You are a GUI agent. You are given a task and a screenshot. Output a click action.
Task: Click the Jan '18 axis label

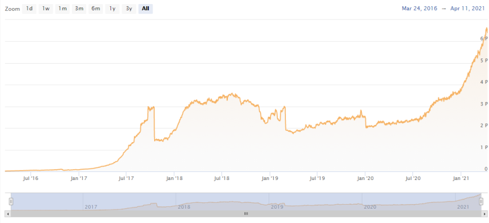pyautogui.click(x=174, y=178)
